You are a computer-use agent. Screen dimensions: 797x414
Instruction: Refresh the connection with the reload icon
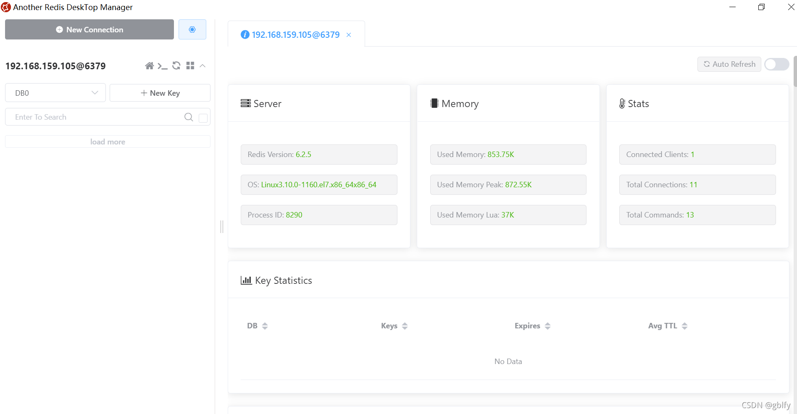176,66
